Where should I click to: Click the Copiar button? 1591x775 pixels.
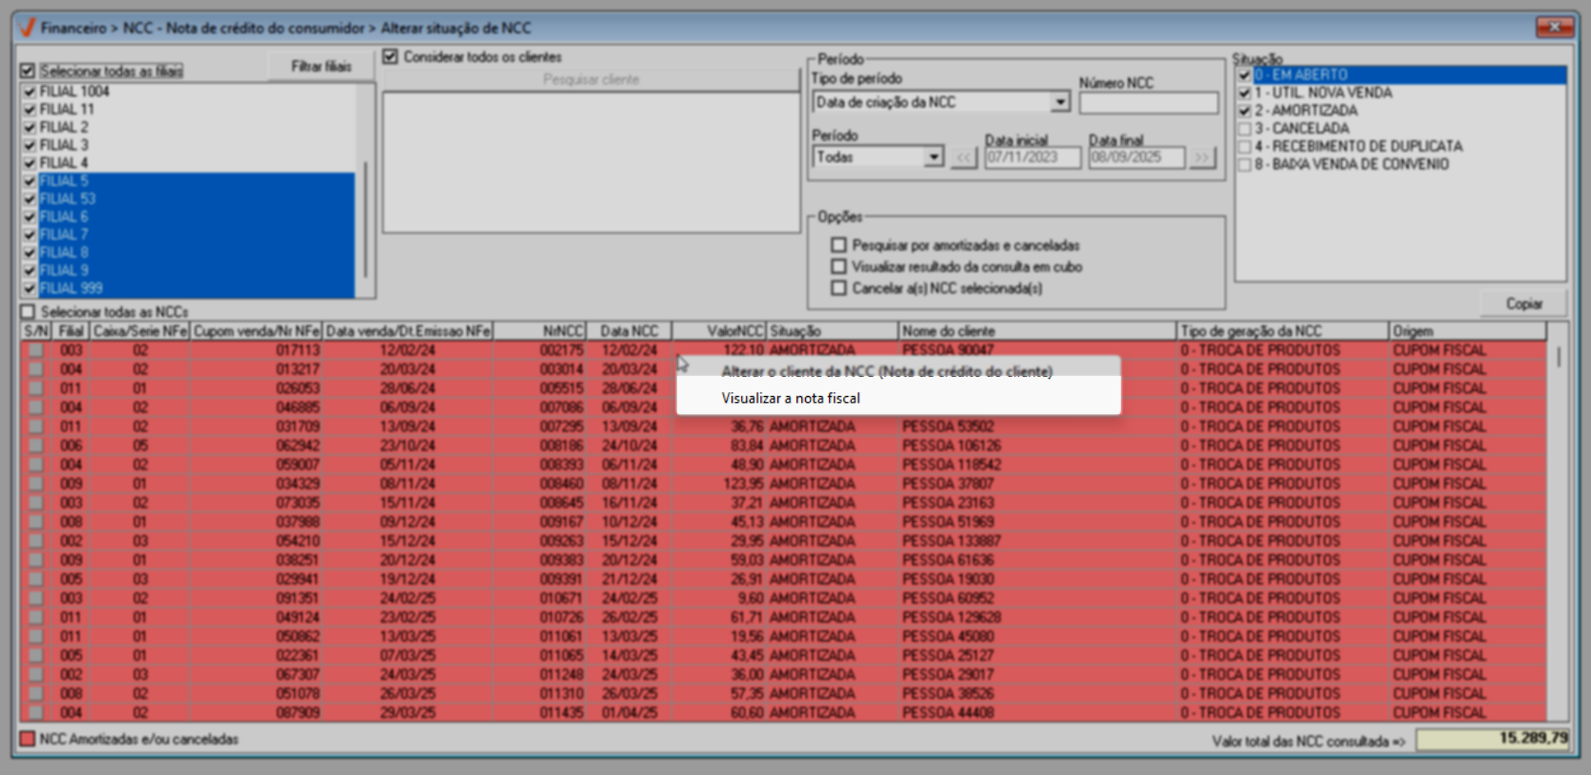pyautogui.click(x=1523, y=304)
